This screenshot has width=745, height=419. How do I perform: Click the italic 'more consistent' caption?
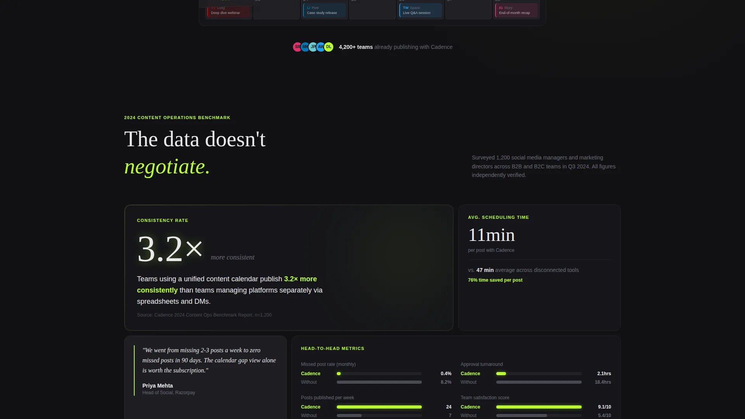pos(232,257)
